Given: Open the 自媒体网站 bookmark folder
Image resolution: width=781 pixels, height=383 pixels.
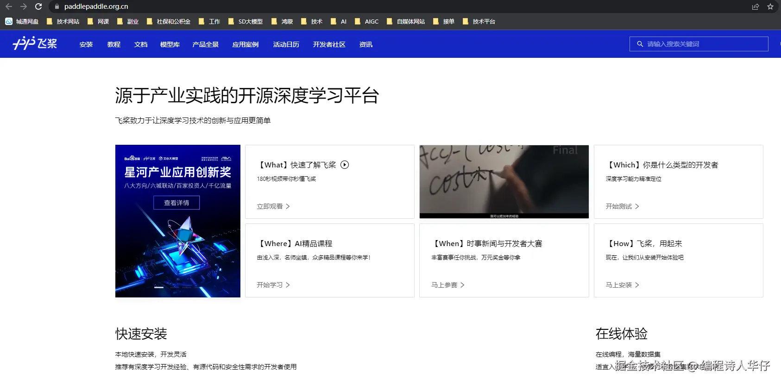Looking at the screenshot, I should pyautogui.click(x=406, y=21).
